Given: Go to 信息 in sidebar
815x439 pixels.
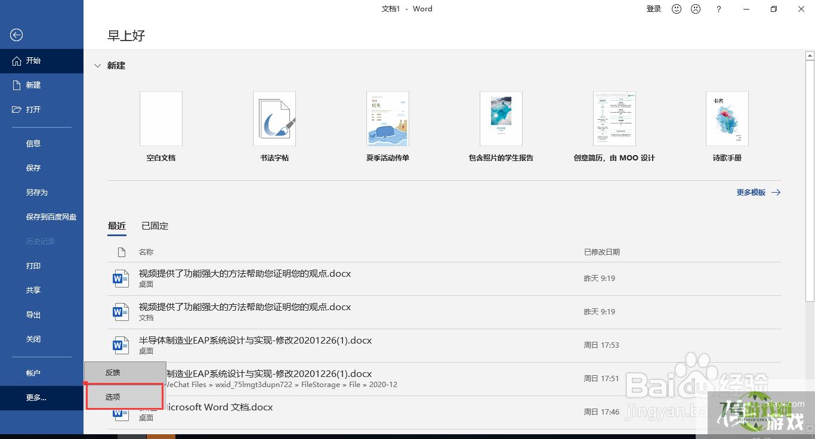Looking at the screenshot, I should 42,144.
